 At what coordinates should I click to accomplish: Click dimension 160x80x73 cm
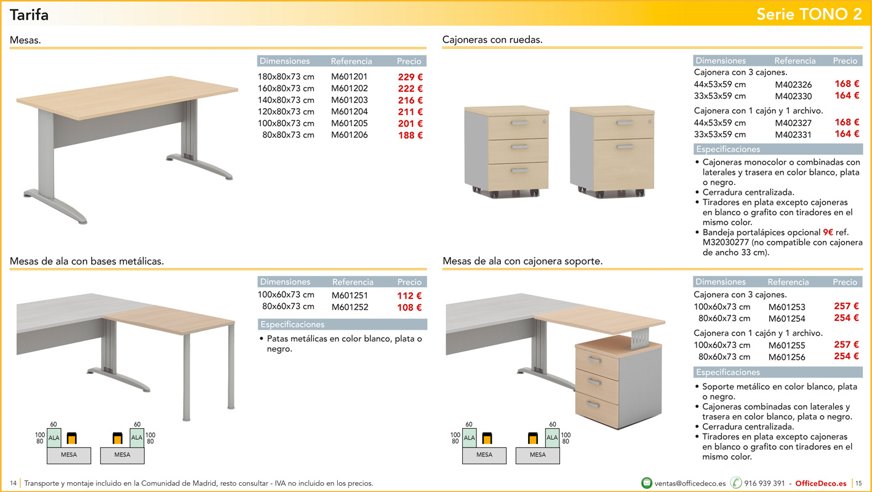pos(286,89)
